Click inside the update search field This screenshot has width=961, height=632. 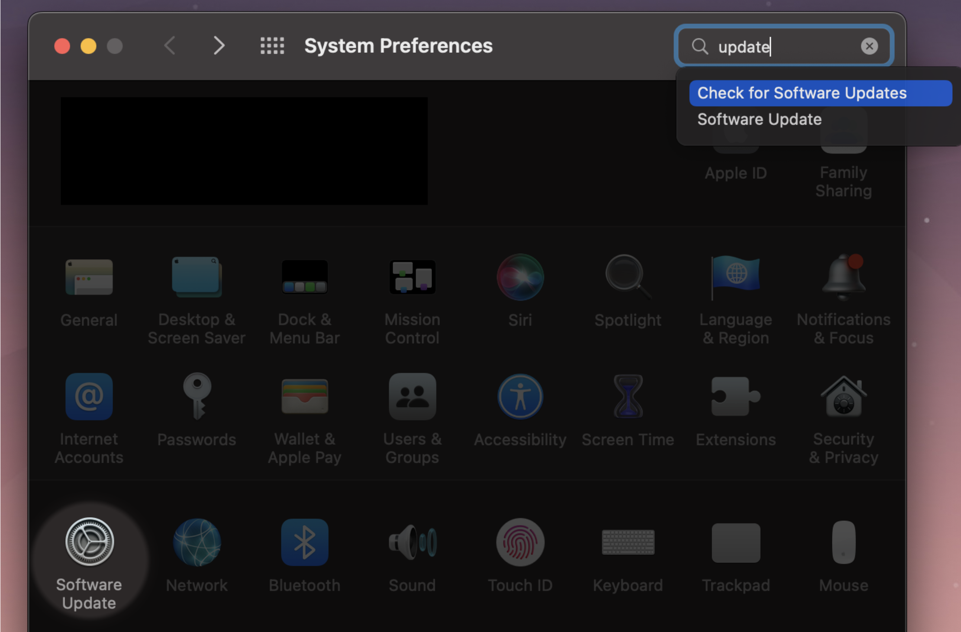(x=784, y=46)
